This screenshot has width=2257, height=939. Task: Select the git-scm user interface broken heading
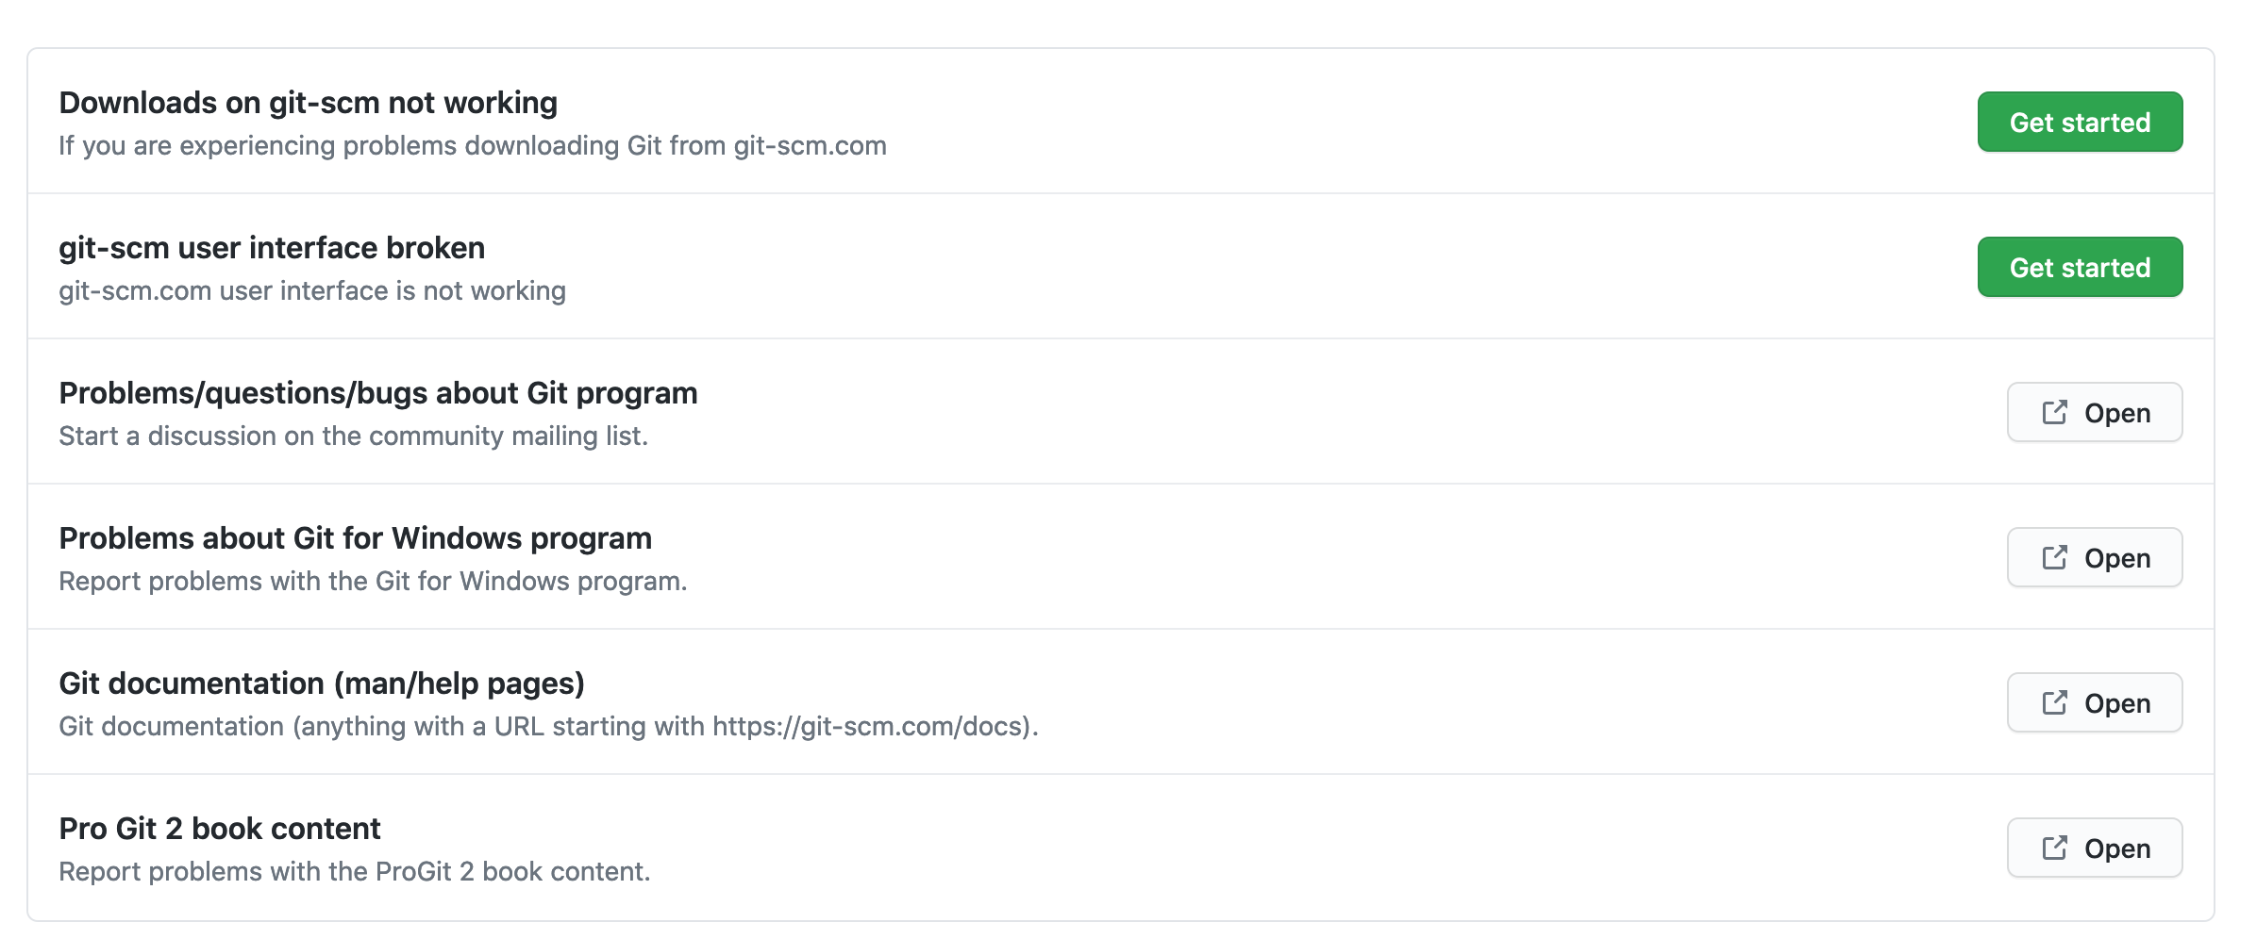pos(272,248)
